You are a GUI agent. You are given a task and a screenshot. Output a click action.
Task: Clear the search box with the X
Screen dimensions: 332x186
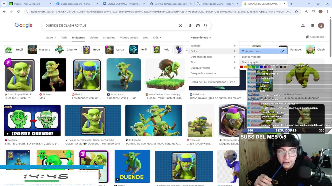coord(180,26)
